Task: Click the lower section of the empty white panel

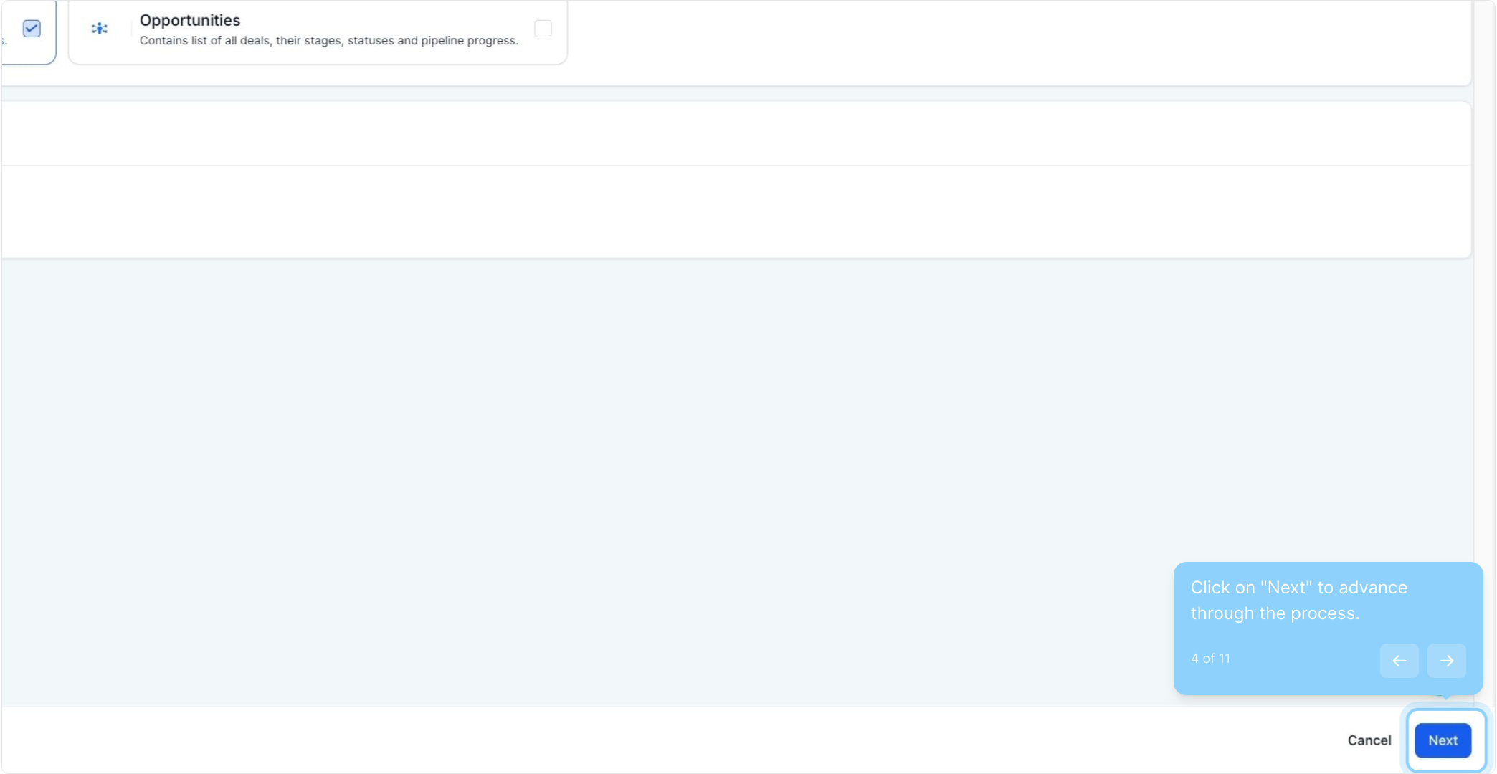Action: (x=717, y=211)
